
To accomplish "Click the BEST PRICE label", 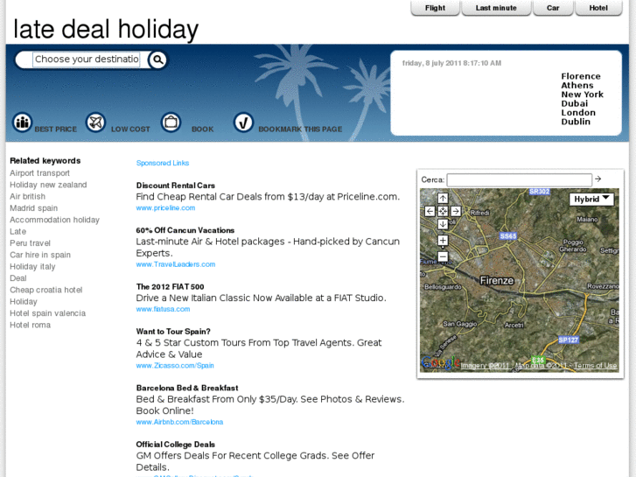I will (56, 129).
